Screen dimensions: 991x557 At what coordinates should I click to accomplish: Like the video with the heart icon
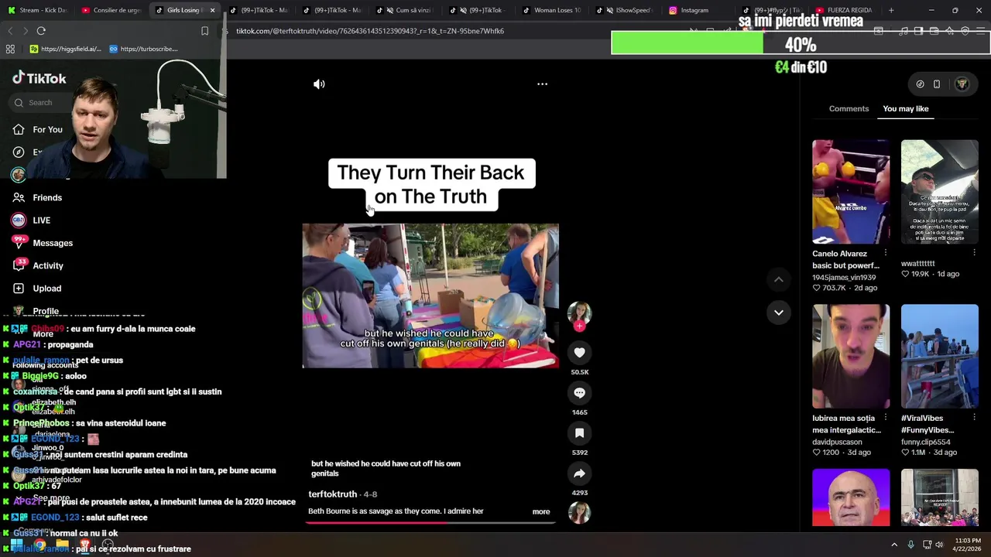point(579,353)
